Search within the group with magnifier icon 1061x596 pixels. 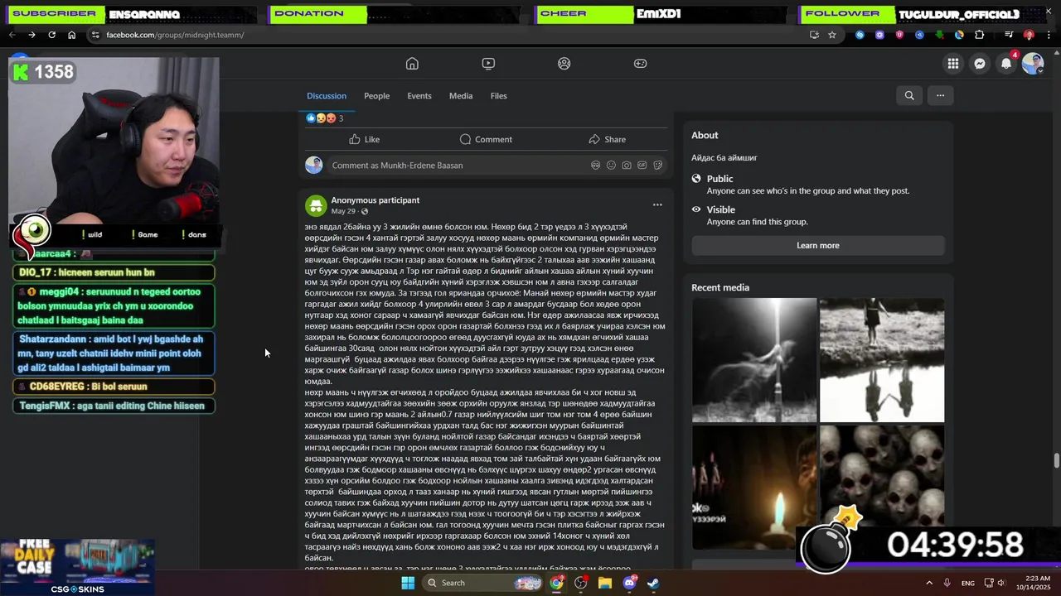(x=909, y=95)
